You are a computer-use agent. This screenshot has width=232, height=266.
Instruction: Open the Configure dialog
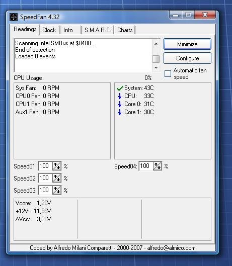(187, 58)
